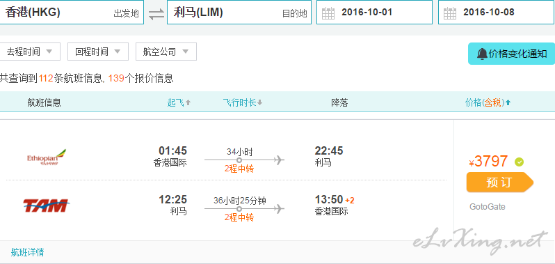Open the 航空公司 filter dropdown

[x=166, y=52]
